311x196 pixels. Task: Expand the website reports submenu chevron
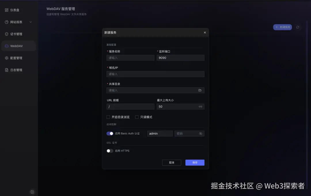[31, 22]
